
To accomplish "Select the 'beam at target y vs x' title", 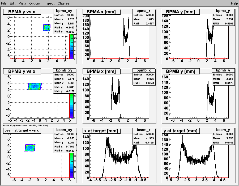I will point(22,130).
